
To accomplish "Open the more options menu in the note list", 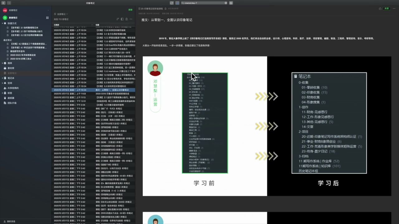I will tap(131, 19).
